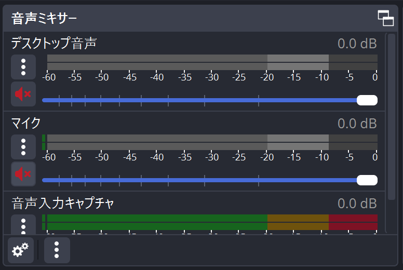
Task: Click the マイク 0.0 dB readout
Action: [357, 124]
